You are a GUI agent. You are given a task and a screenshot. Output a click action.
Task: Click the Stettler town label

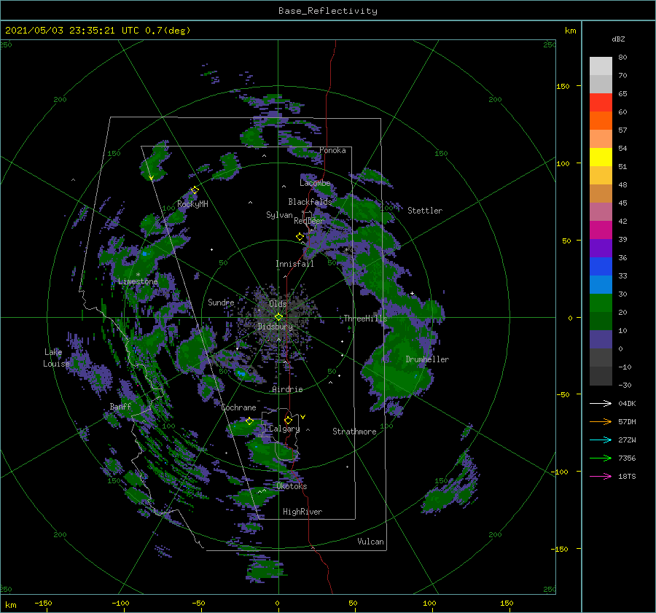click(x=425, y=211)
